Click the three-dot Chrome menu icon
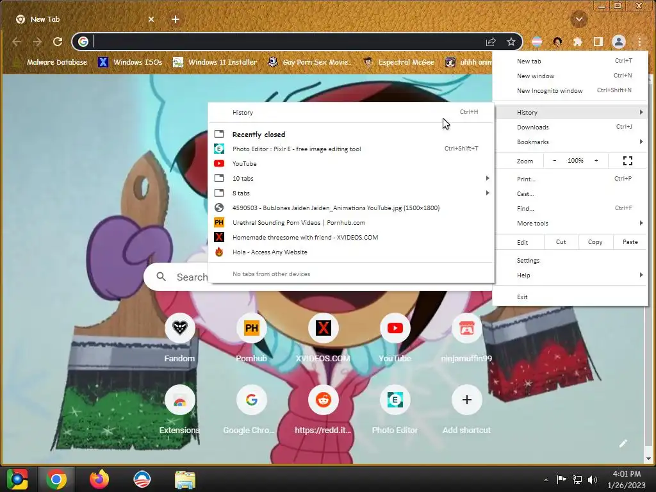Screen dimensions: 656x492 (640, 42)
